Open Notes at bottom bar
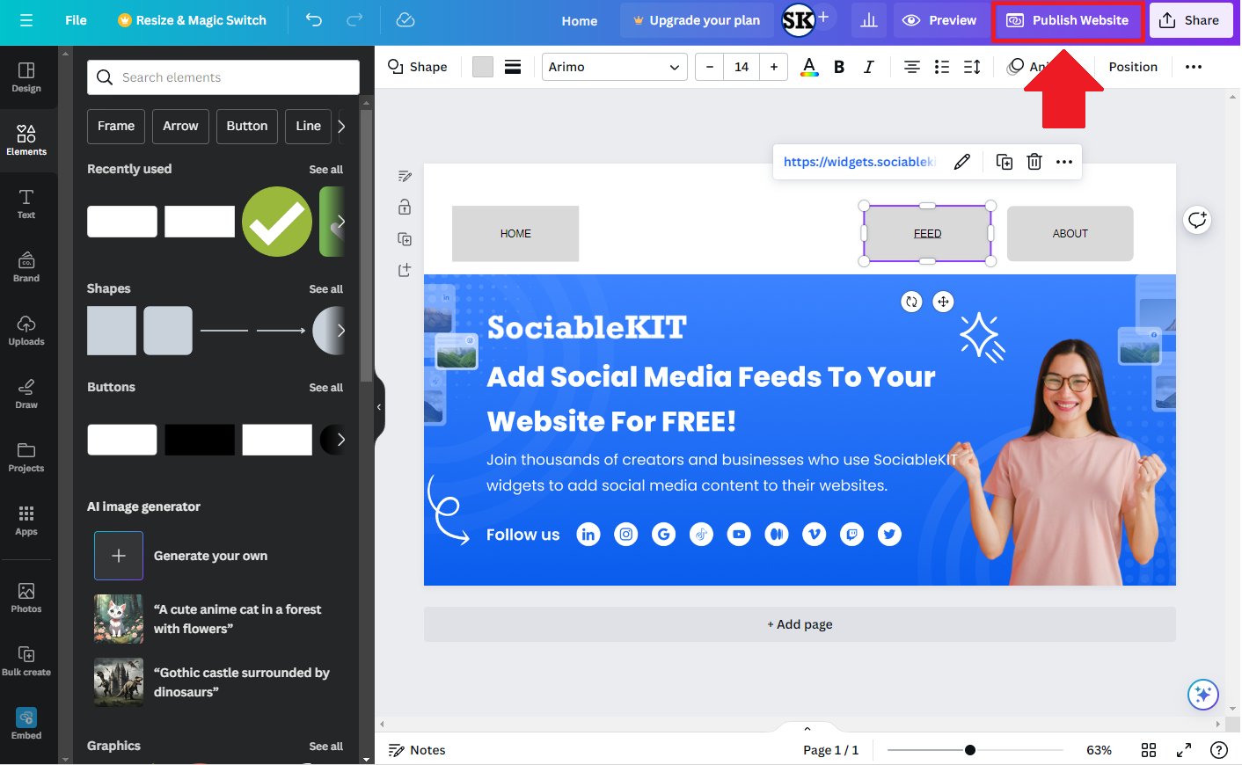The image size is (1242, 765). [x=418, y=750]
